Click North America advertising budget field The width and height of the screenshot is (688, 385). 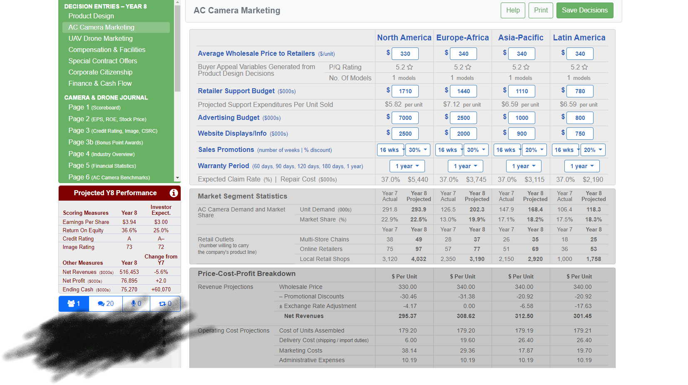405,118
